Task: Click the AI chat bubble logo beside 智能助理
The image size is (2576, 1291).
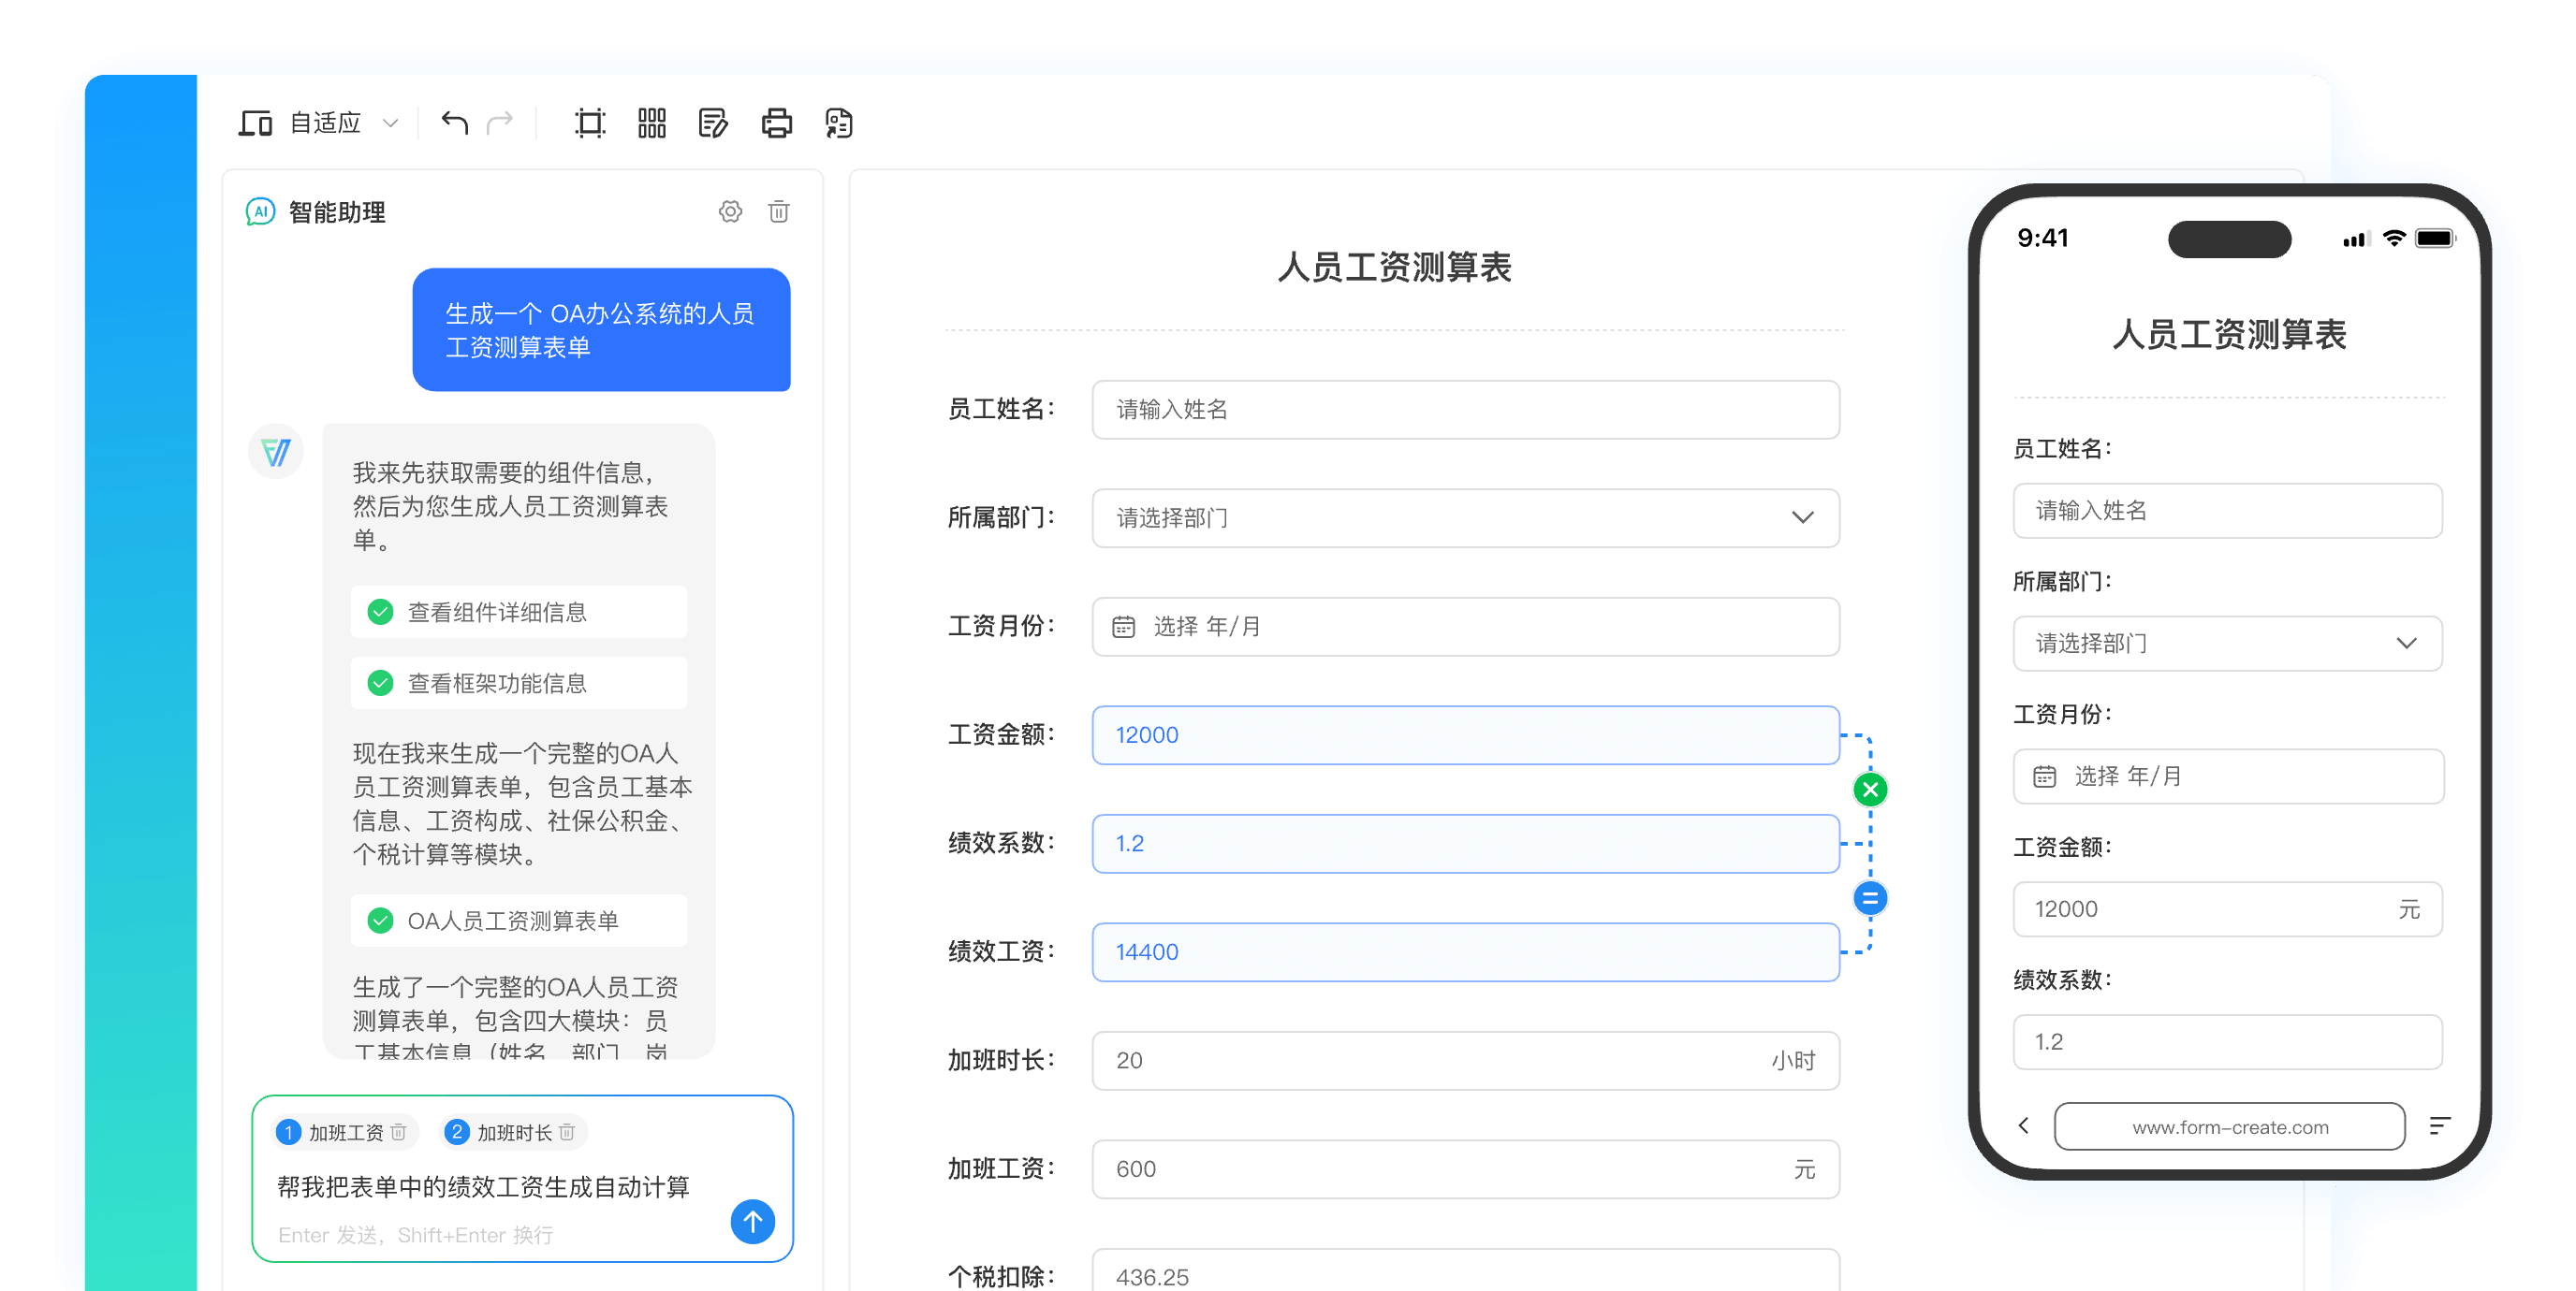Action: pos(260,211)
